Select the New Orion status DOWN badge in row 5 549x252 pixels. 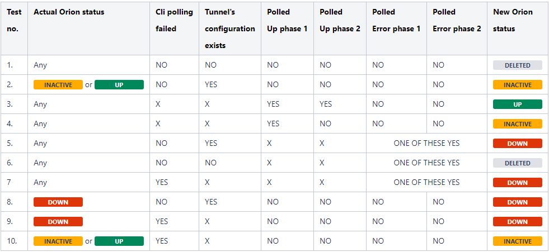(x=517, y=144)
